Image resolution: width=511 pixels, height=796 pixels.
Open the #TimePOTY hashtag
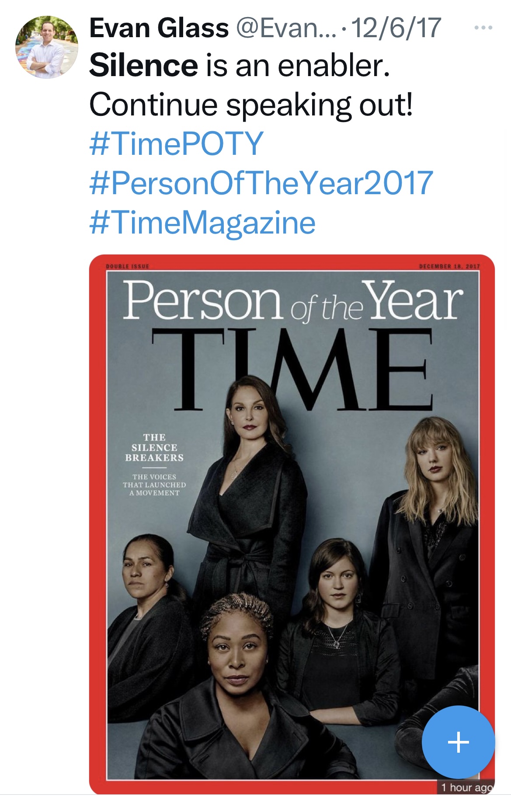pos(176,144)
